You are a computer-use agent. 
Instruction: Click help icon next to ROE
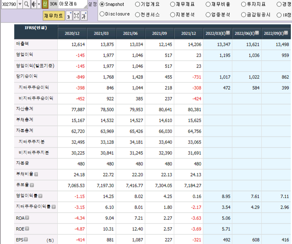click(27, 229)
